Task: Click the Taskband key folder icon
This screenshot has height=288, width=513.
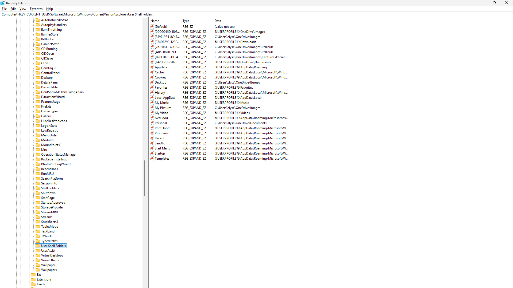Action: coord(38,231)
